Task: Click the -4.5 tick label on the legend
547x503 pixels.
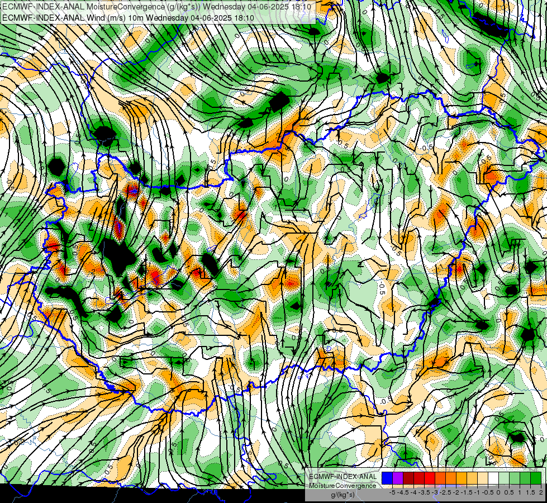Action: pos(403,492)
